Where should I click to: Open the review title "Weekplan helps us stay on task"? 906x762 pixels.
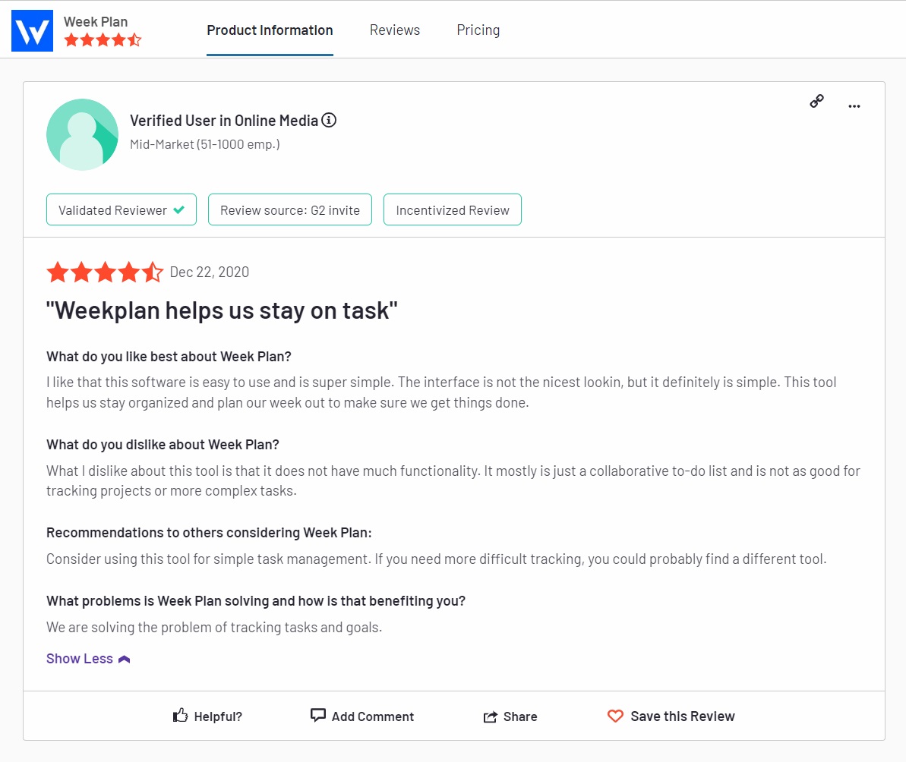[x=222, y=310]
